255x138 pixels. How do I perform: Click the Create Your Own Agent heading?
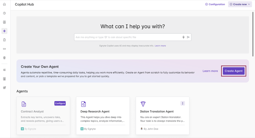pyautogui.click(x=40, y=67)
